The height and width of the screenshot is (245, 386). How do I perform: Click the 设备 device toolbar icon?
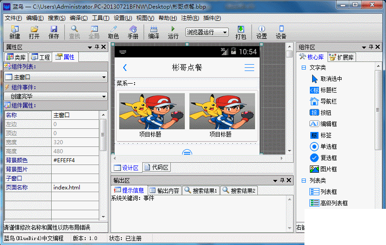pos(281,32)
